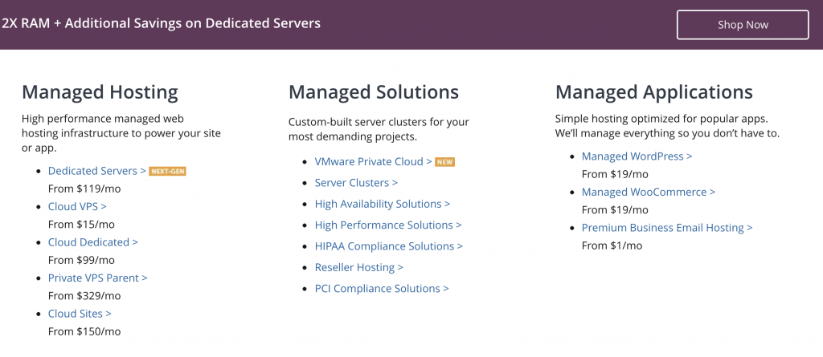Open the Managed WordPress link
Viewport: 823px width, 357px height.
coord(637,156)
